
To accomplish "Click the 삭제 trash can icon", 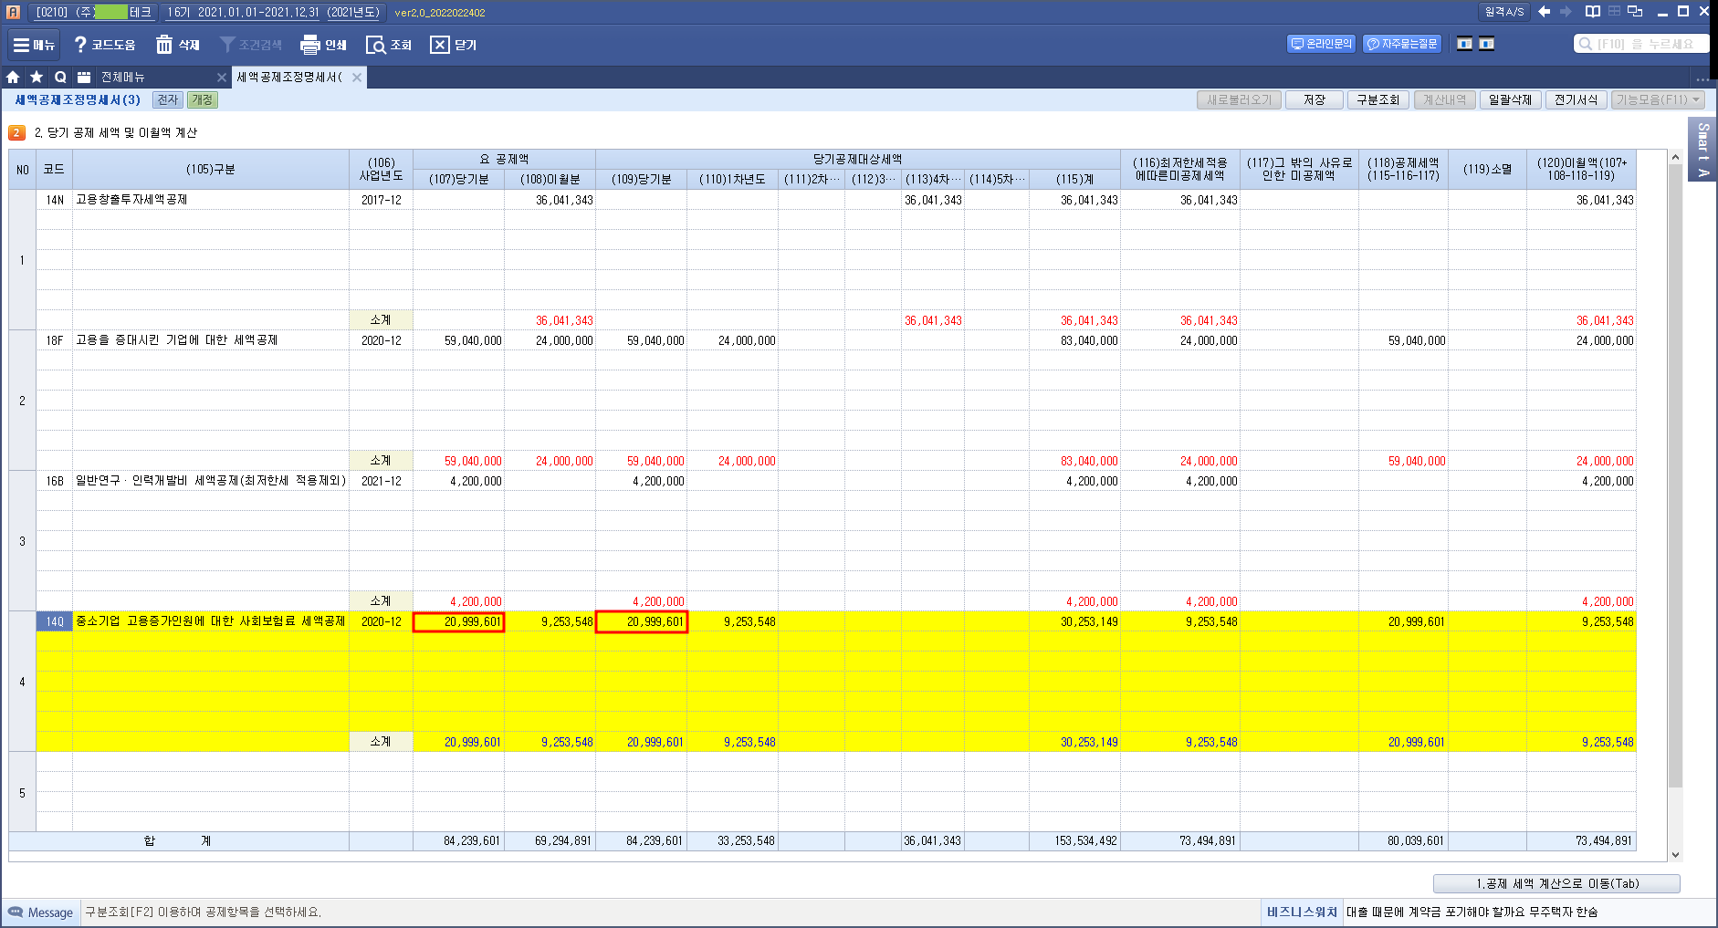I will [164, 45].
